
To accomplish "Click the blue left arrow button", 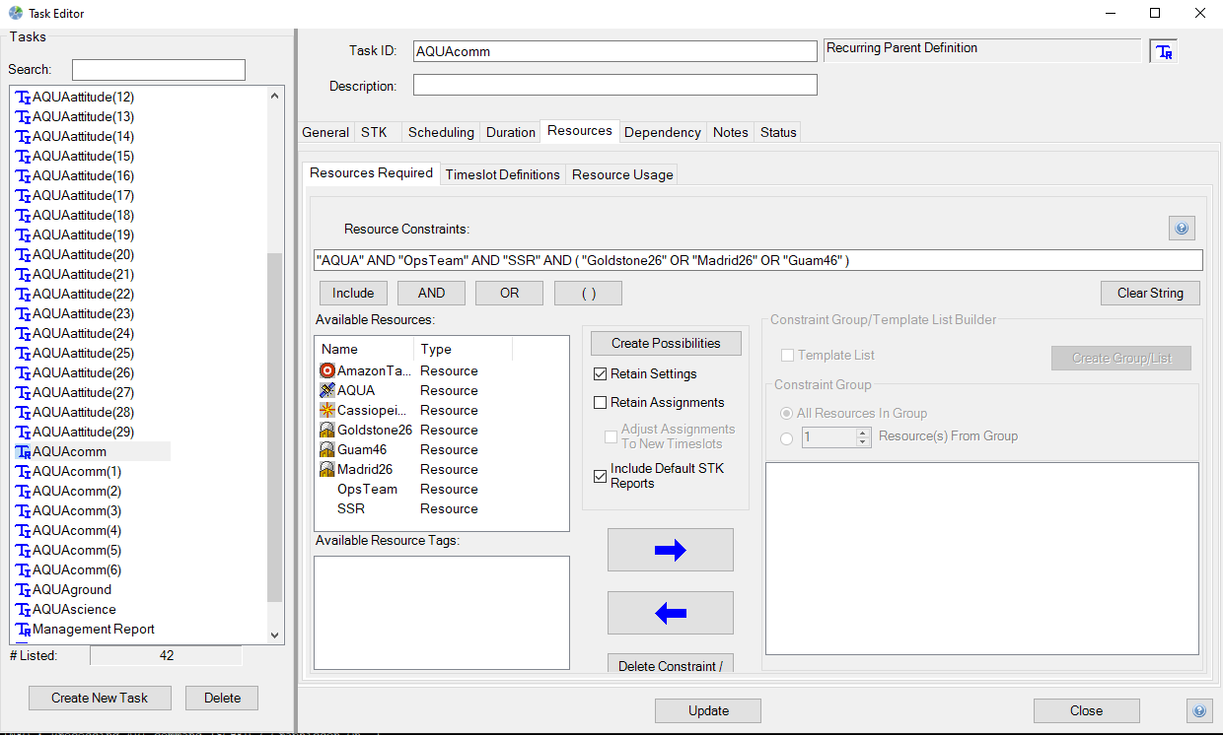I will point(670,613).
